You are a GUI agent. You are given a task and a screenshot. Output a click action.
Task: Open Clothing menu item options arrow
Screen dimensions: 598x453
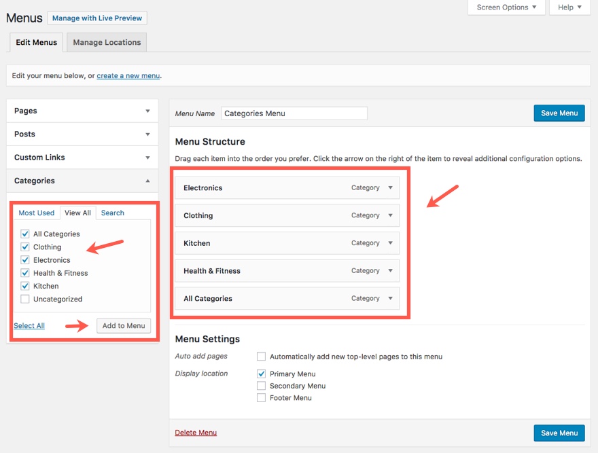click(390, 215)
